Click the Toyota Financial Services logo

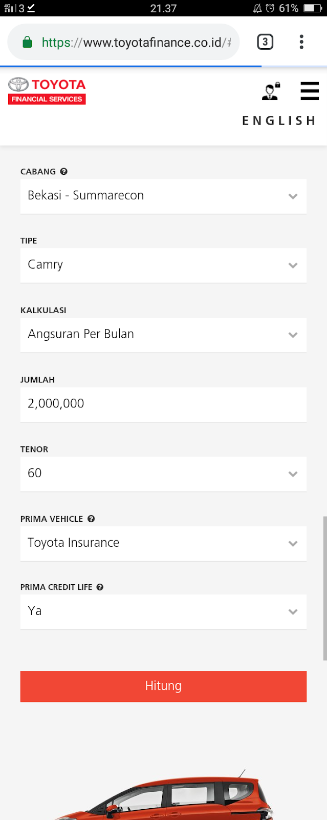(x=47, y=91)
